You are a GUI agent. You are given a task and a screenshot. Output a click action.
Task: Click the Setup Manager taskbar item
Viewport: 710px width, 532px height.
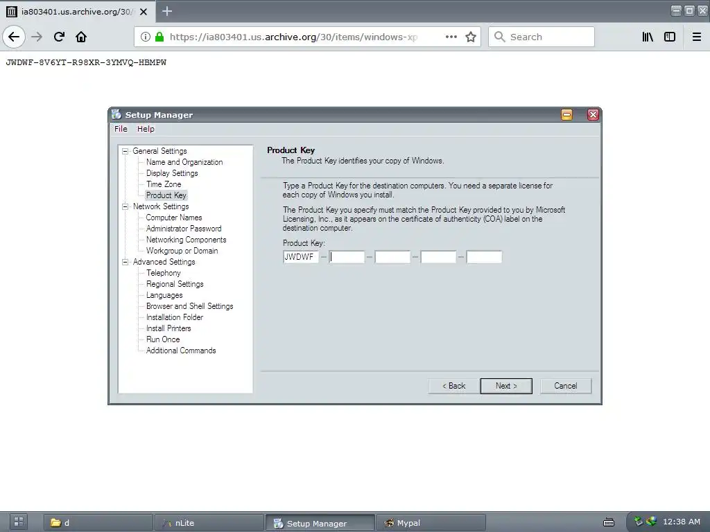320,523
